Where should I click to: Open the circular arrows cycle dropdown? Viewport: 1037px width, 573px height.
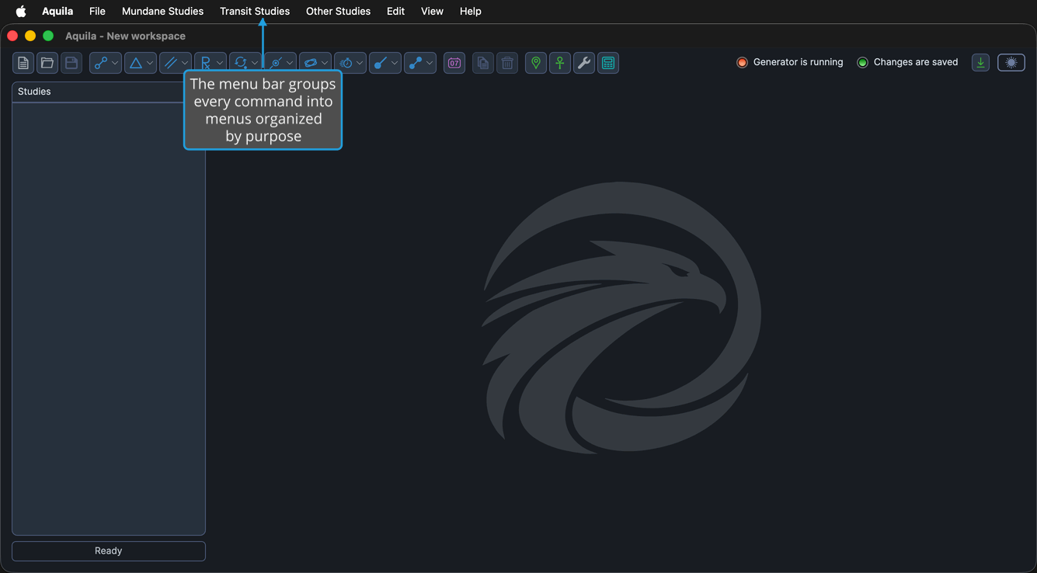(245, 63)
